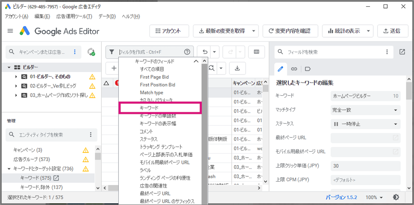
Task: Expand 03_ホームページ作成ソフト探し campaign node
Action: 16,95
